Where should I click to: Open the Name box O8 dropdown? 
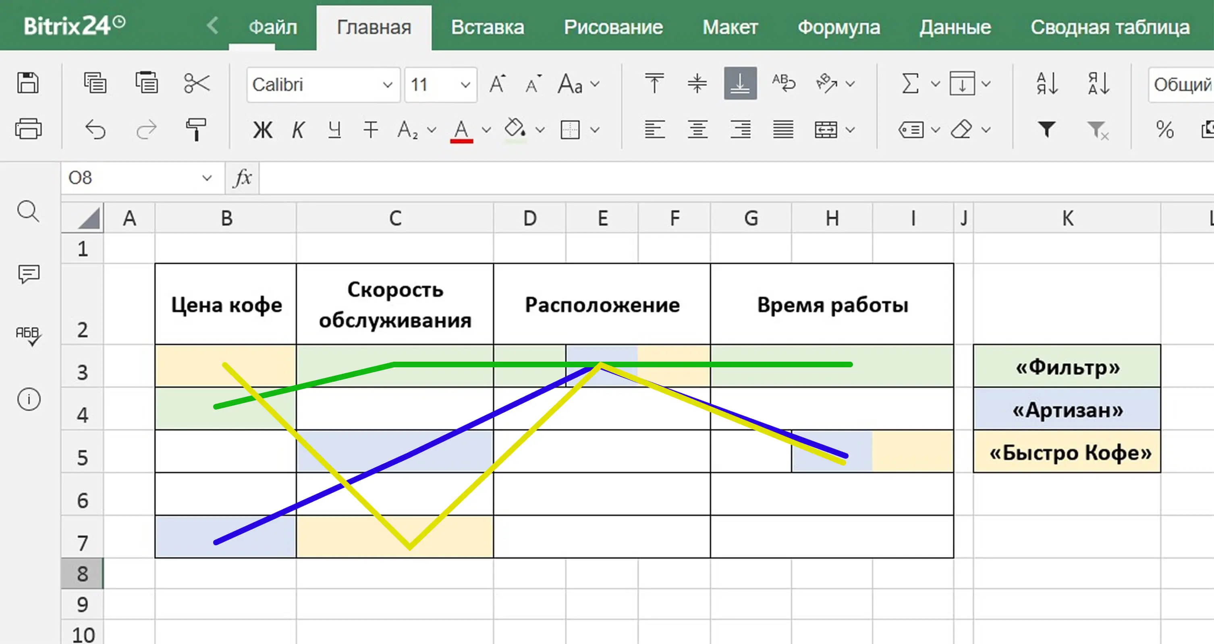pos(206,178)
